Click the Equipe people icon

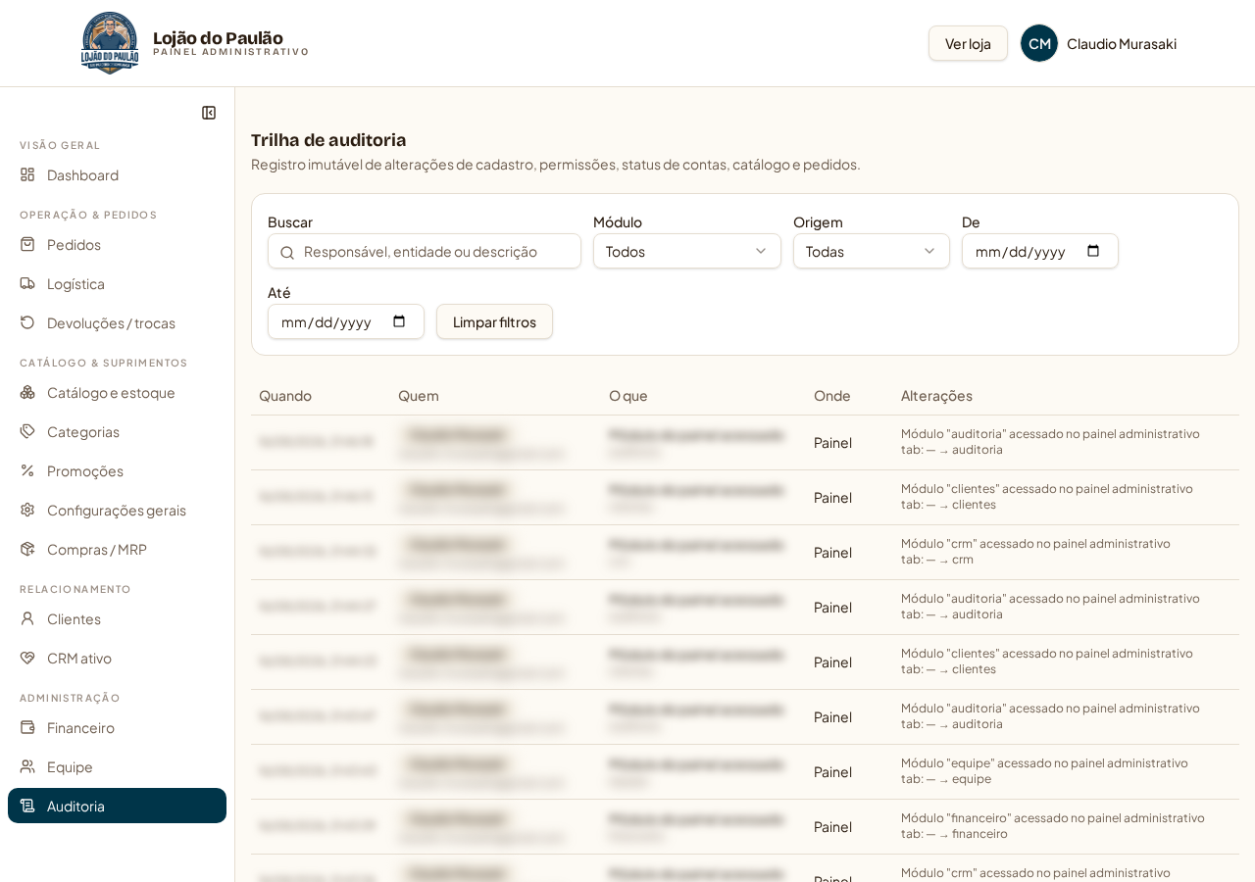[x=27, y=766]
